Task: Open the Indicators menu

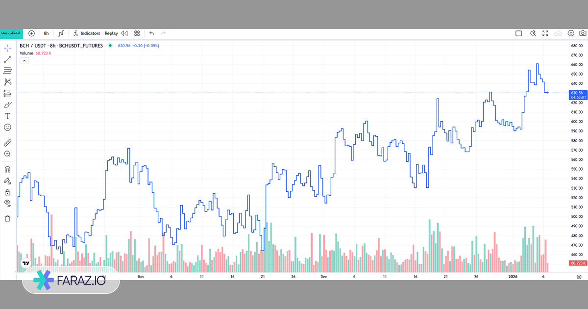Action: [87, 33]
